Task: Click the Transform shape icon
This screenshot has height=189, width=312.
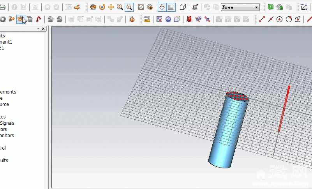Action: tap(111, 19)
